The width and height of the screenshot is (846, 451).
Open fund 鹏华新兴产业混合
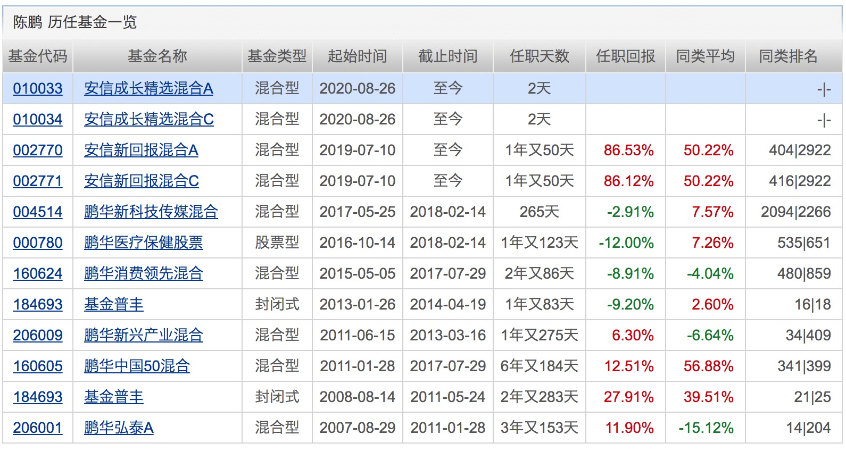coord(144,335)
